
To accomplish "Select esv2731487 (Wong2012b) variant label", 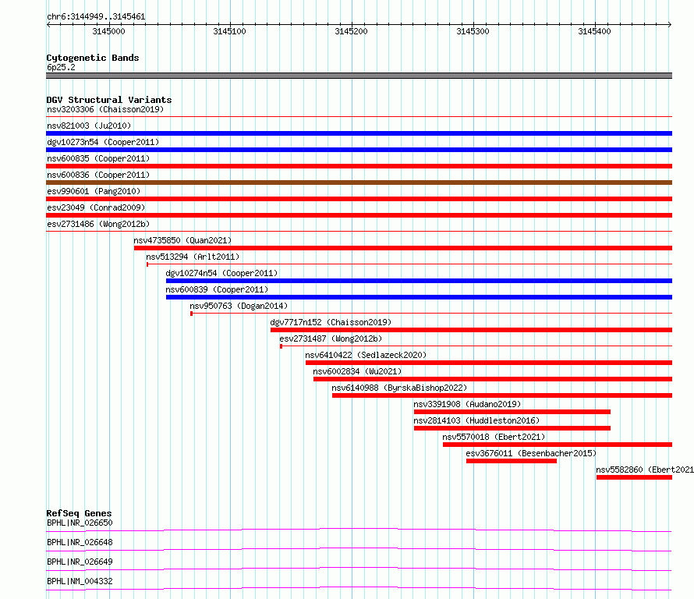I will click(x=331, y=338).
